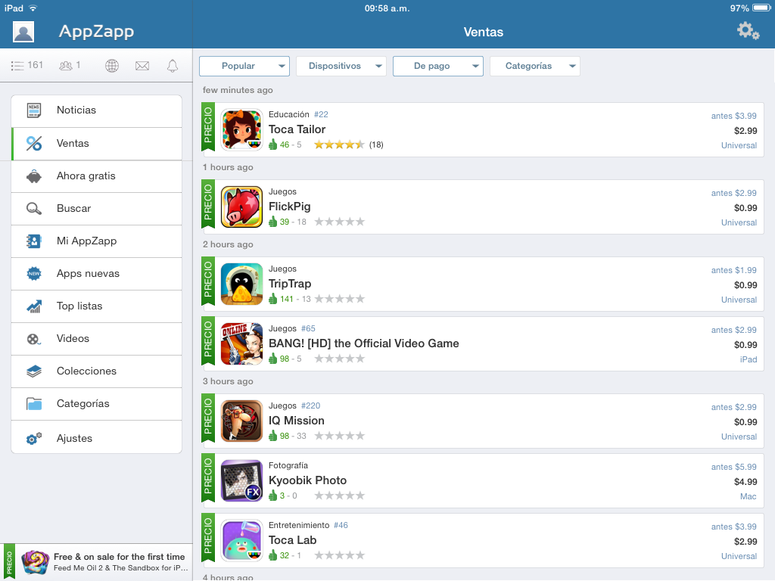The image size is (775, 581).
Task: Expand the Popular sort dropdown
Action: [244, 66]
